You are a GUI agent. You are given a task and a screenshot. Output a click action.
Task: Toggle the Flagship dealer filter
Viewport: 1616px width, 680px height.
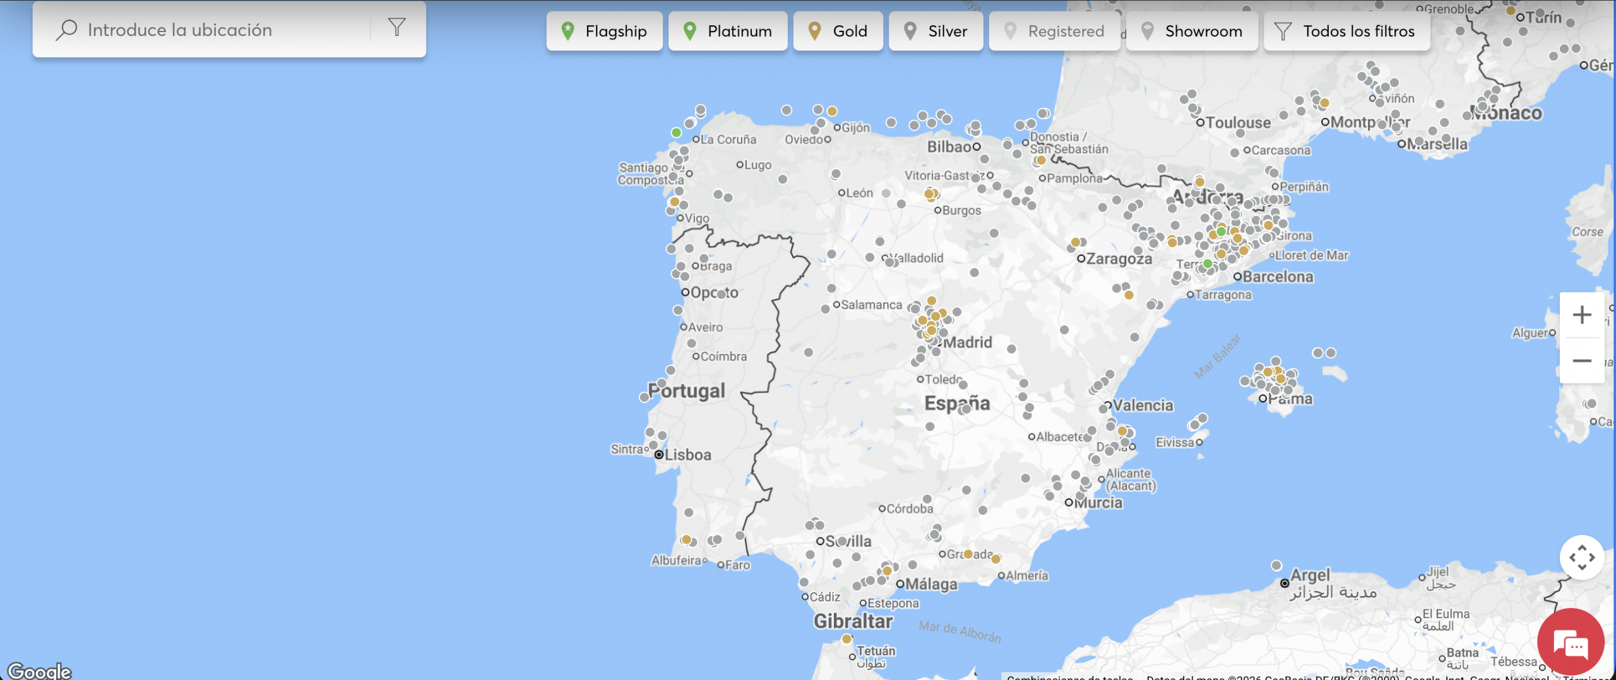coord(604,31)
